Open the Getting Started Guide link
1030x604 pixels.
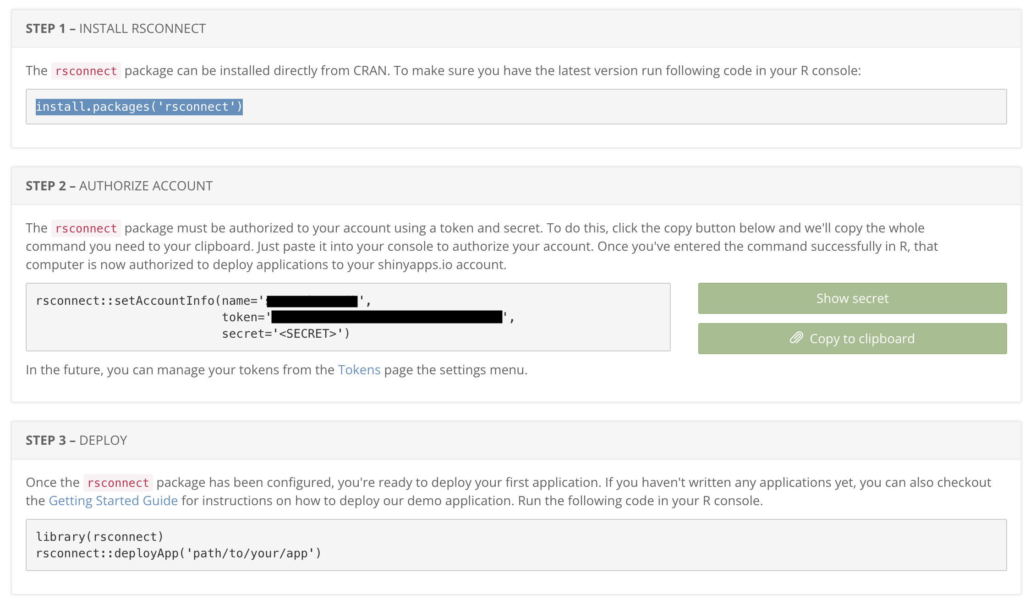pyautogui.click(x=113, y=501)
